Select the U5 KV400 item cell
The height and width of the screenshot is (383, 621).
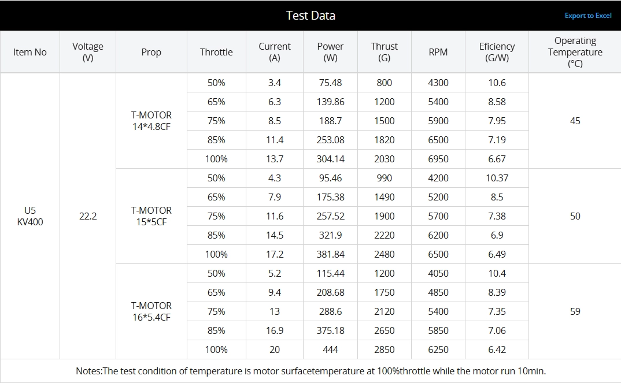tap(30, 216)
